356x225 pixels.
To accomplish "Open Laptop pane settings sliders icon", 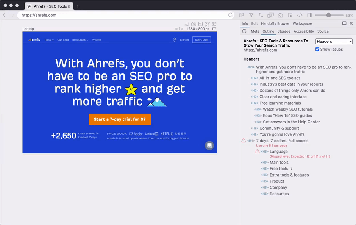I will tap(214, 24).
